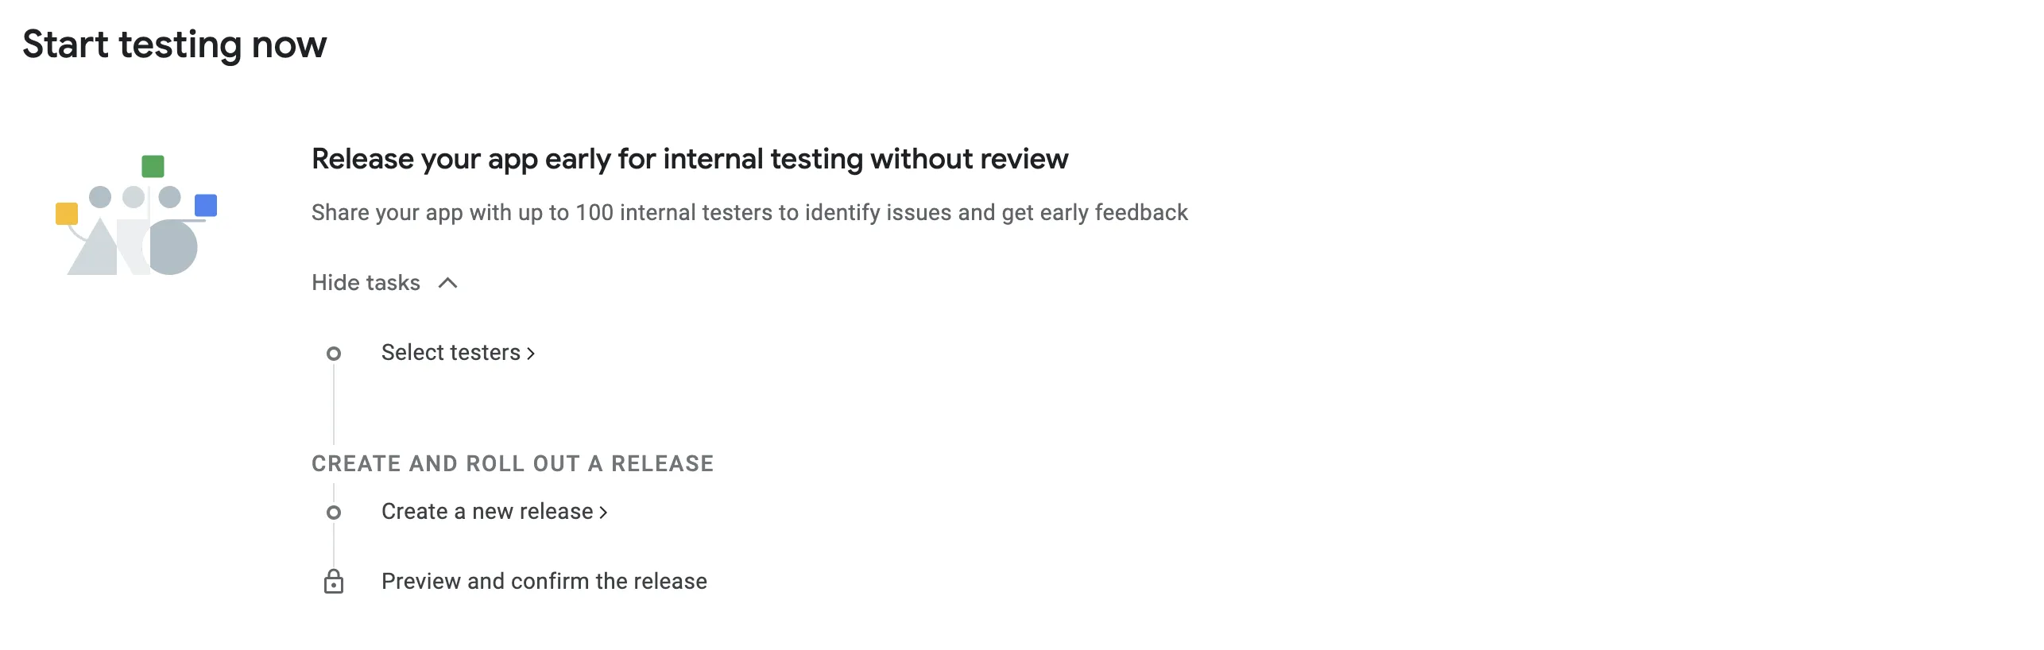Image resolution: width=2044 pixels, height=650 pixels.
Task: Click the status circle beside Select testers
Action: (334, 354)
